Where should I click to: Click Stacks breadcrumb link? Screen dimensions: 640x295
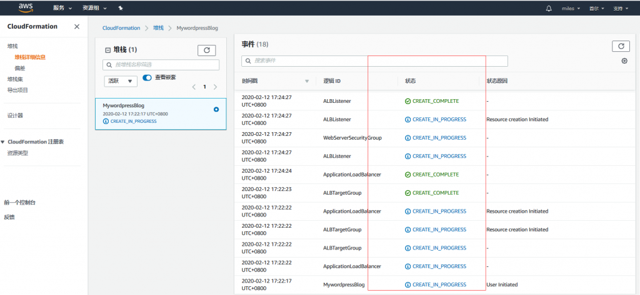pyautogui.click(x=158, y=28)
